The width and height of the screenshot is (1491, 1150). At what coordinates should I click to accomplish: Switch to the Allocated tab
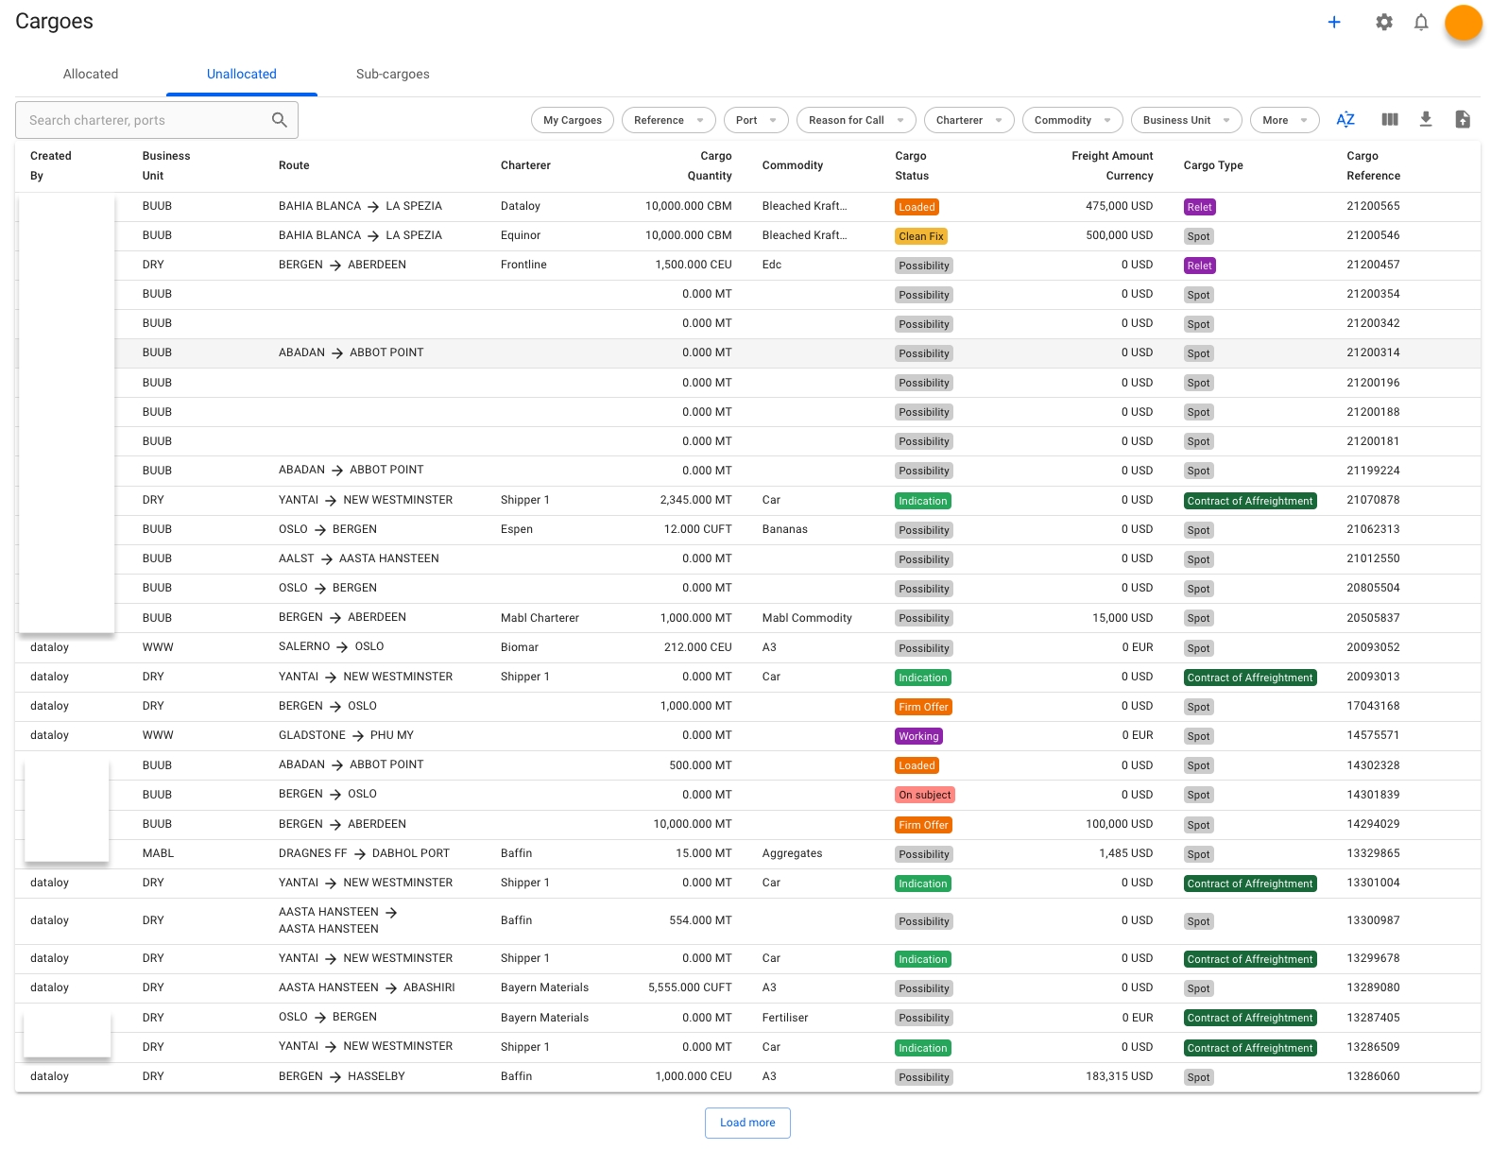(91, 74)
